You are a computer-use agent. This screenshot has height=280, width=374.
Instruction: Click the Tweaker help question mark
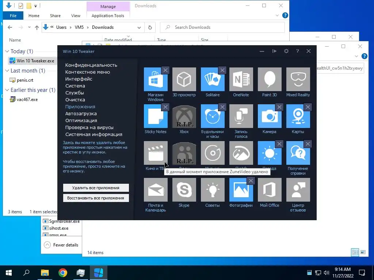tap(297, 51)
